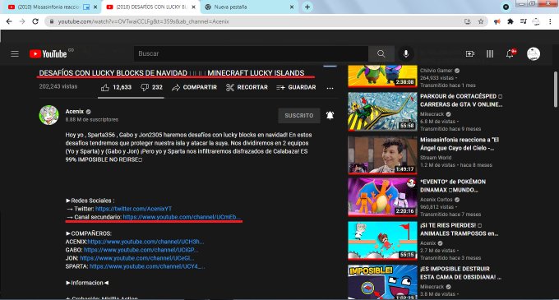Open the EVENTO de POKÉMON DINAMAX title
The height and width of the screenshot is (300, 559).
[x=453, y=186]
